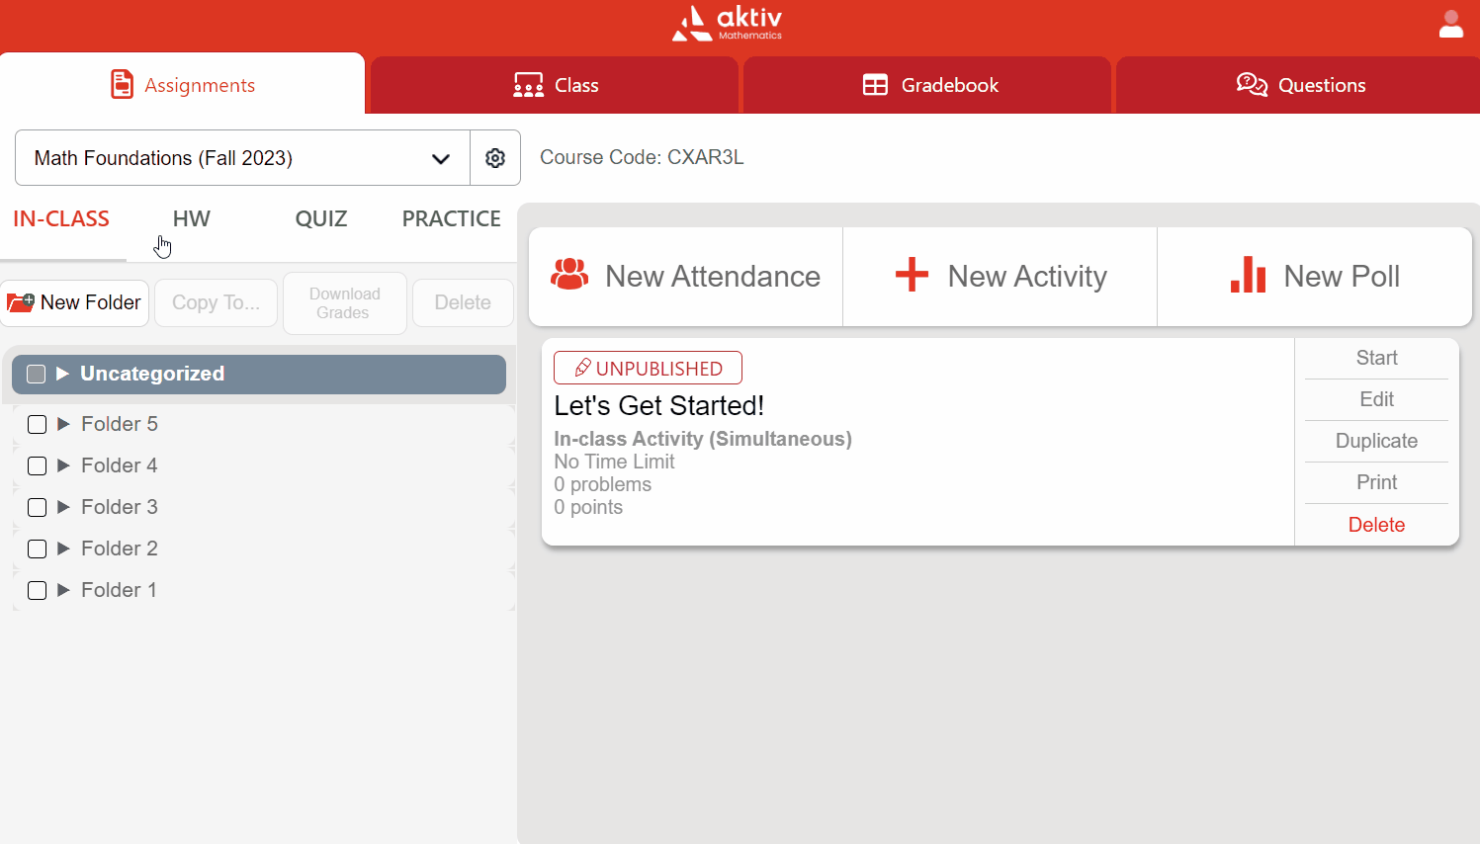Open the course selector dropdown
Screen dimensions: 1480x844
(440, 157)
